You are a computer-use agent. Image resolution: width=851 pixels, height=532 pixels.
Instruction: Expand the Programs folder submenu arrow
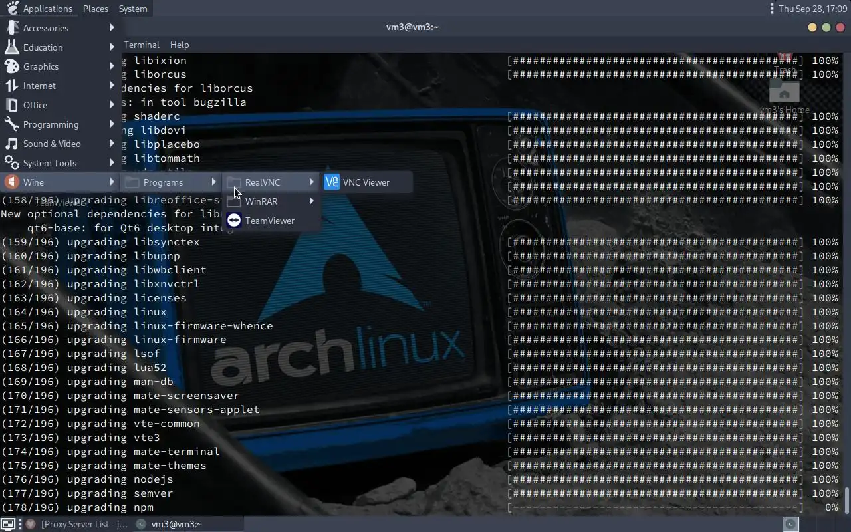213,182
